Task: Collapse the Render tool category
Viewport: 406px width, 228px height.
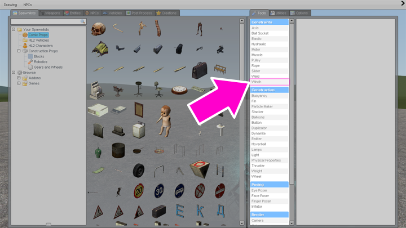Action: (x=270, y=214)
